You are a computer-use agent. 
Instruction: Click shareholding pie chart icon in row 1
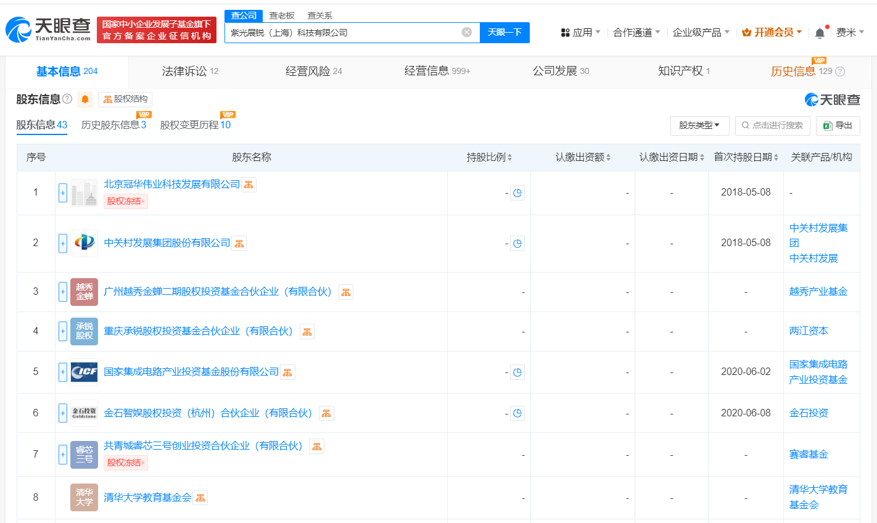click(517, 193)
